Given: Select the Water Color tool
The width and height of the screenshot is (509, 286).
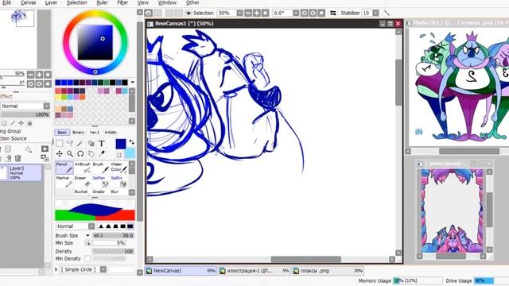Looking at the screenshot, I should pyautogui.click(x=119, y=168).
